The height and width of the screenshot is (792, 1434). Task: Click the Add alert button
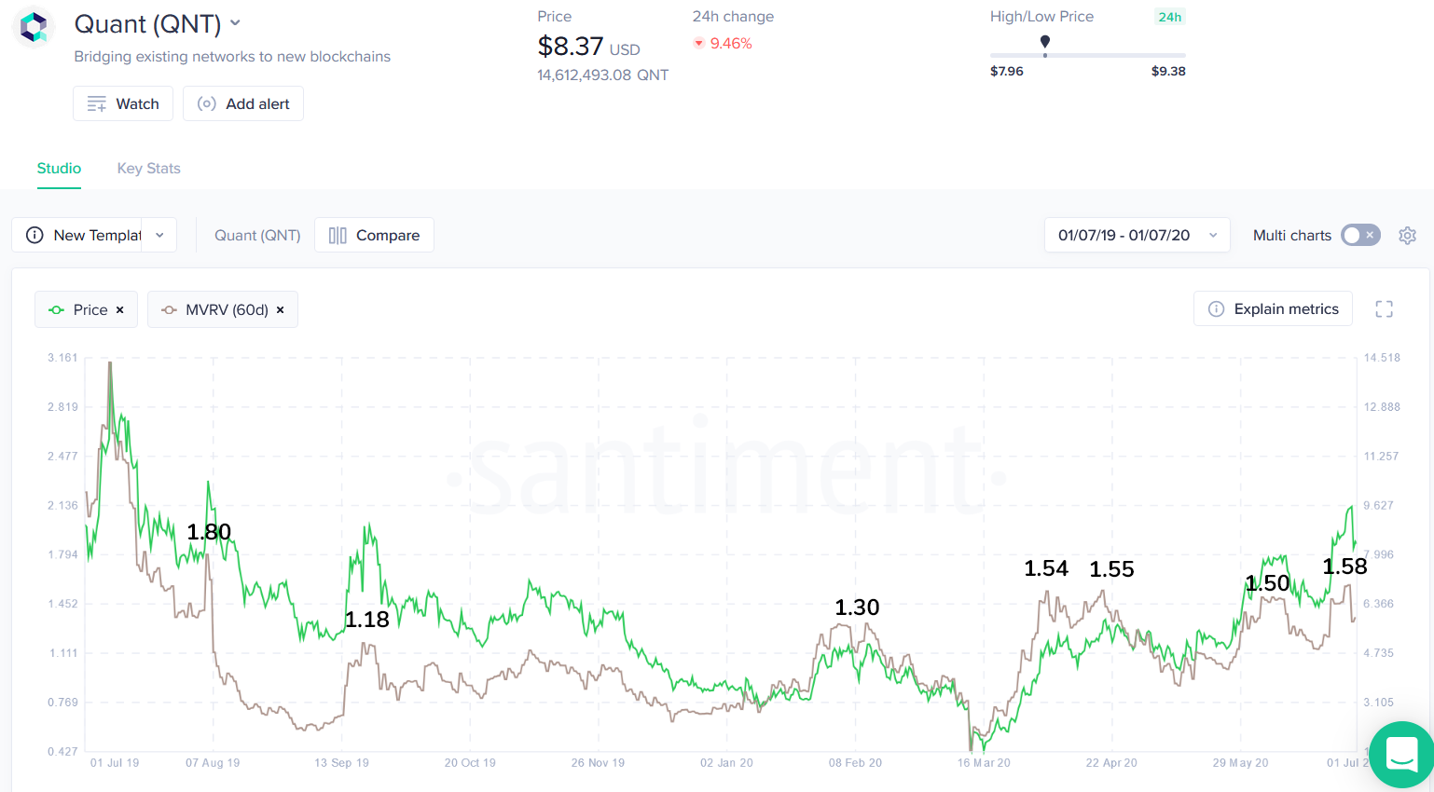click(243, 103)
